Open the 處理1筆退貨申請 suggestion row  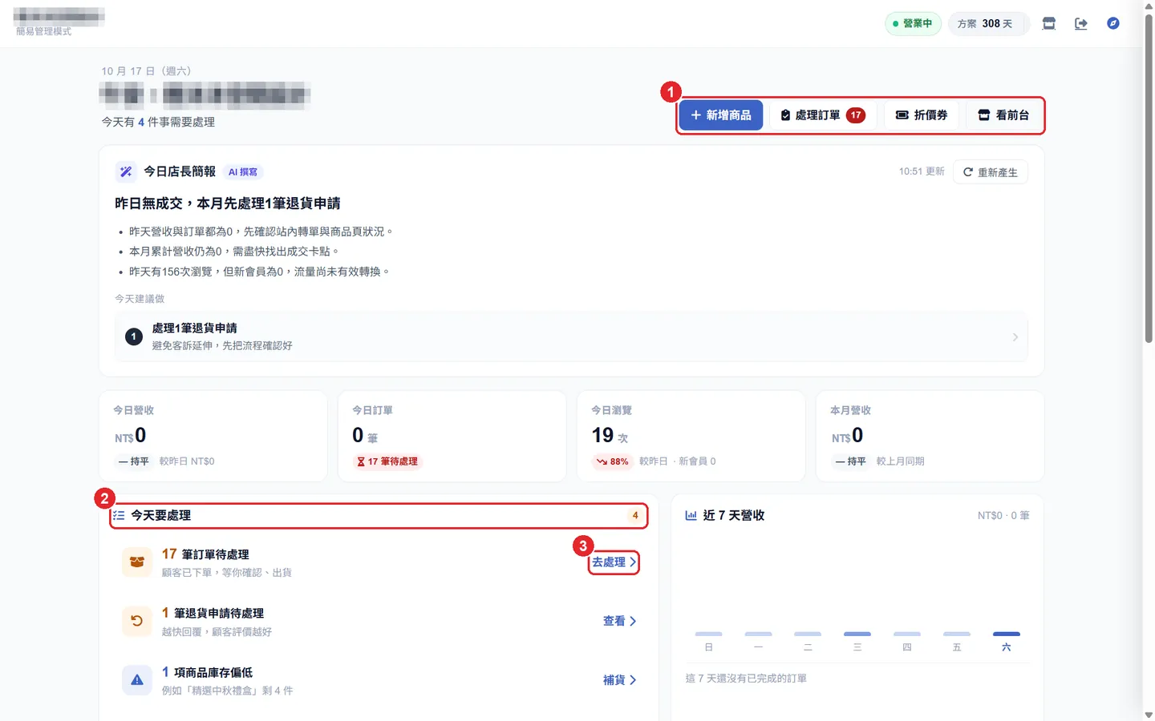[571, 337]
